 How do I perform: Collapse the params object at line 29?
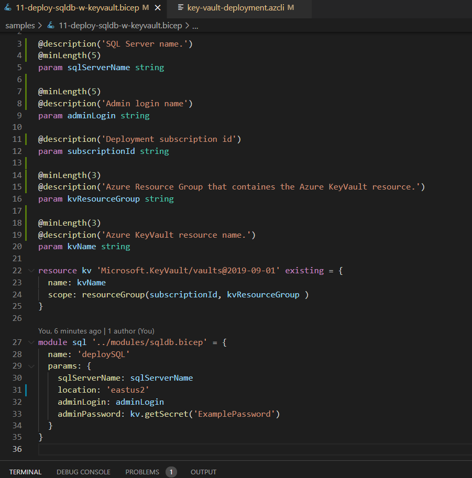(x=30, y=366)
